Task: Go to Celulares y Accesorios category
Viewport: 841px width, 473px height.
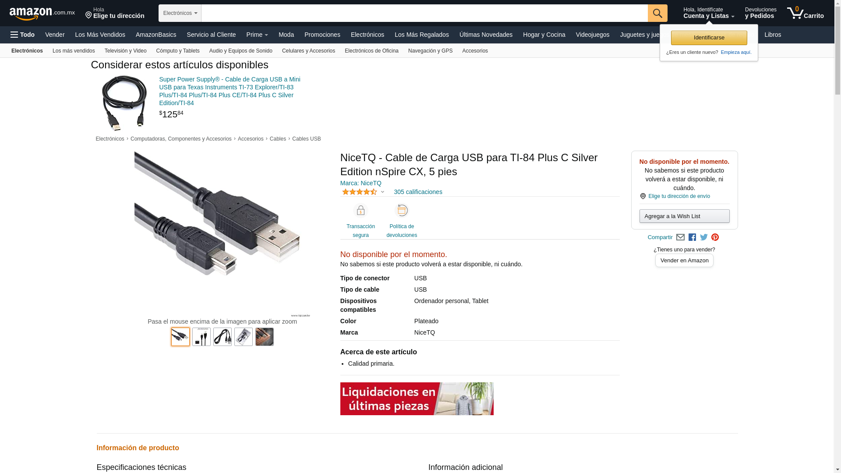Action: [308, 51]
